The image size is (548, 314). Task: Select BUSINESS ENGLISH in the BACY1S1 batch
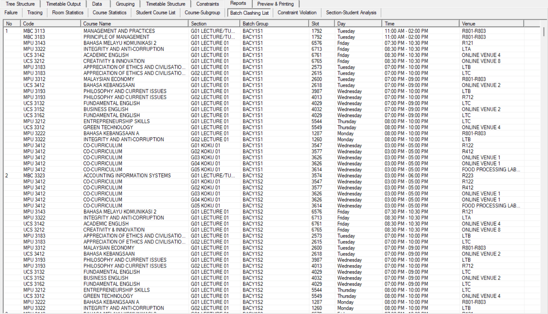pyautogui.click(x=106, y=109)
